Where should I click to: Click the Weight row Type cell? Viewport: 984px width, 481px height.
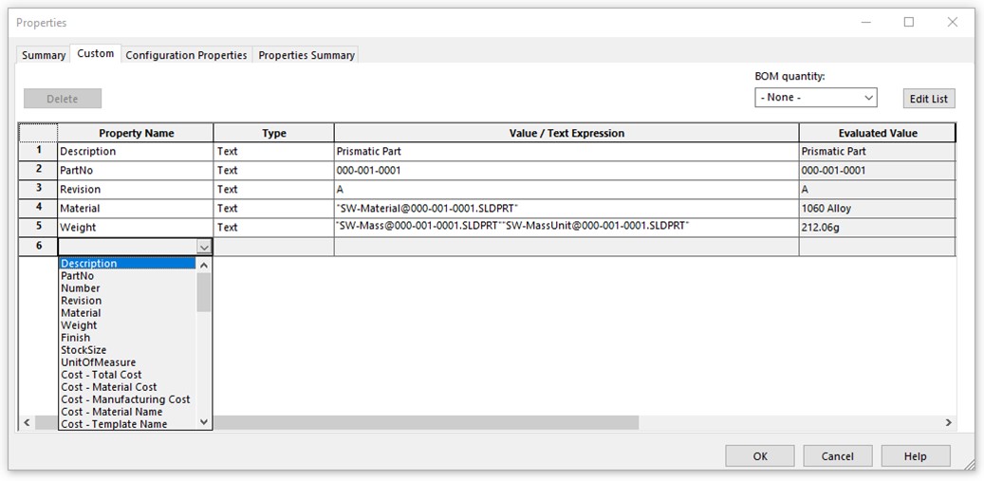tap(273, 228)
